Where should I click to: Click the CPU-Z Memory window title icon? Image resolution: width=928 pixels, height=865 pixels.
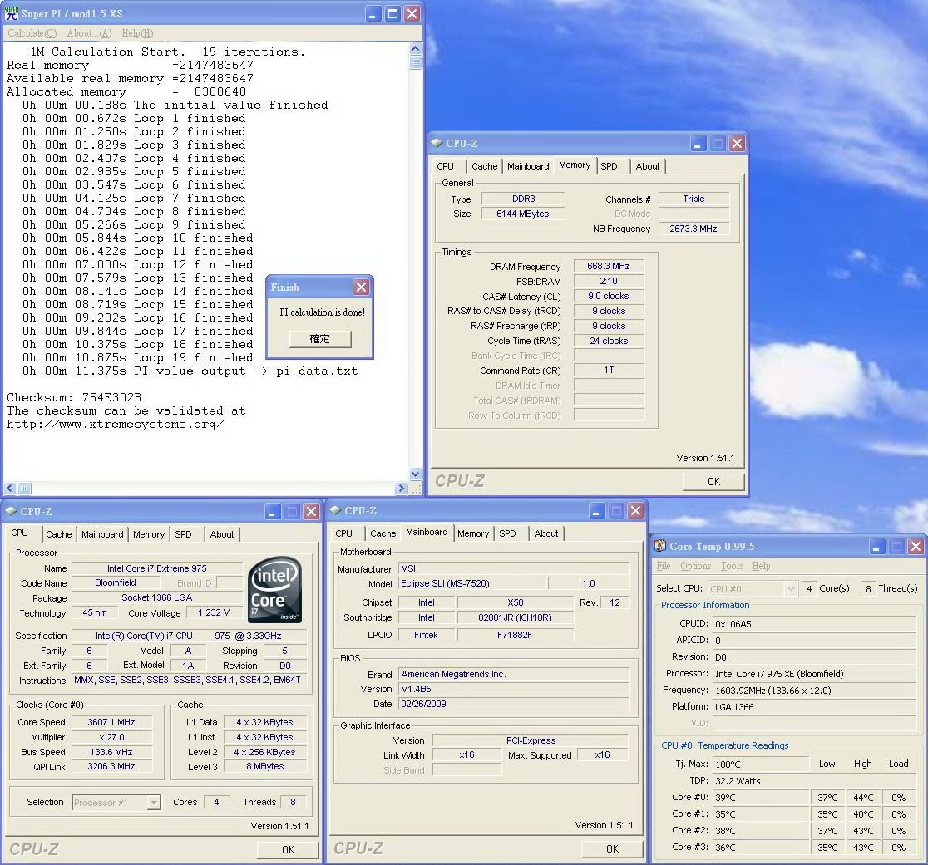coord(437,142)
